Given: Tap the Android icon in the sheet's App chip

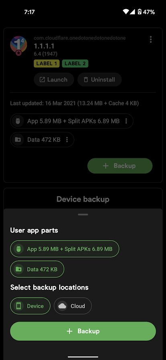Looking at the screenshot, I should point(18,249).
